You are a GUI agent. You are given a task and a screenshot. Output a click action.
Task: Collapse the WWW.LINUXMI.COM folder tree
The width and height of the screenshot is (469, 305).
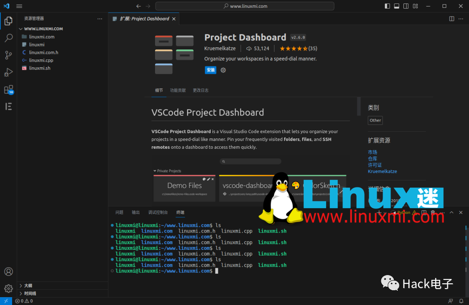pos(63,29)
